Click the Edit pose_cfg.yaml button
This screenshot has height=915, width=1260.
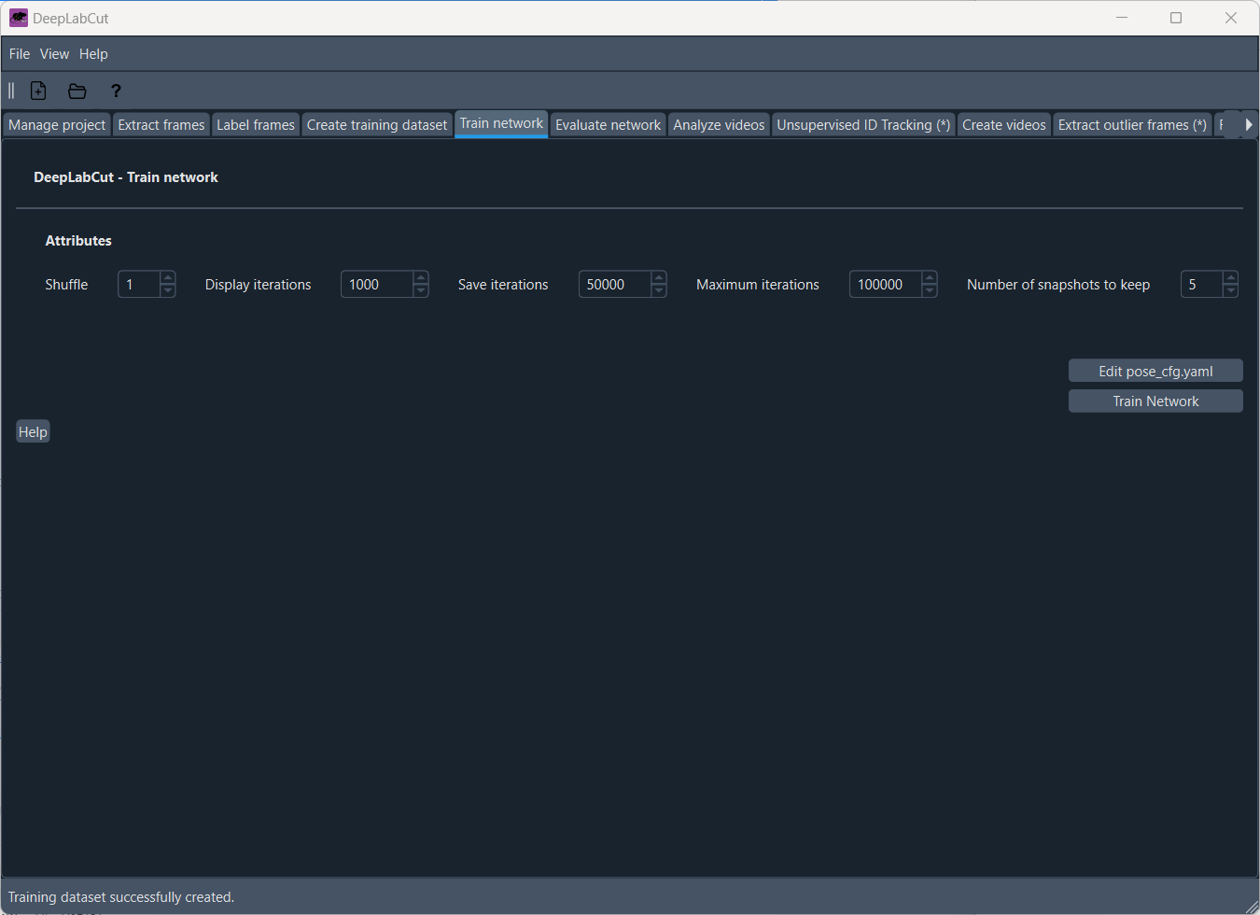tap(1155, 371)
